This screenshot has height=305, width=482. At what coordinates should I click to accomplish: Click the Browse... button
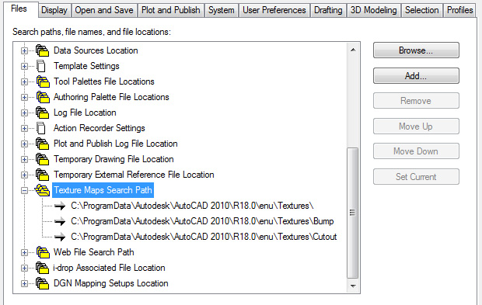(416, 50)
